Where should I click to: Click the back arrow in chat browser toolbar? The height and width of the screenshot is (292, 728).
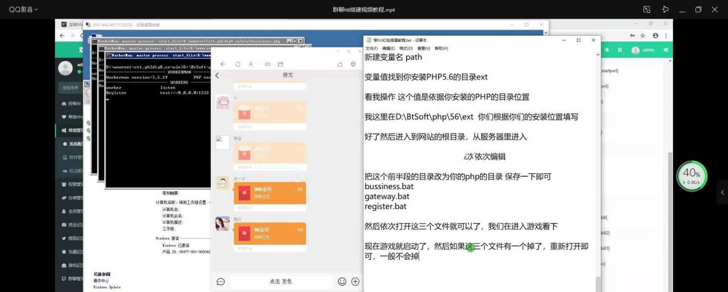click(223, 64)
